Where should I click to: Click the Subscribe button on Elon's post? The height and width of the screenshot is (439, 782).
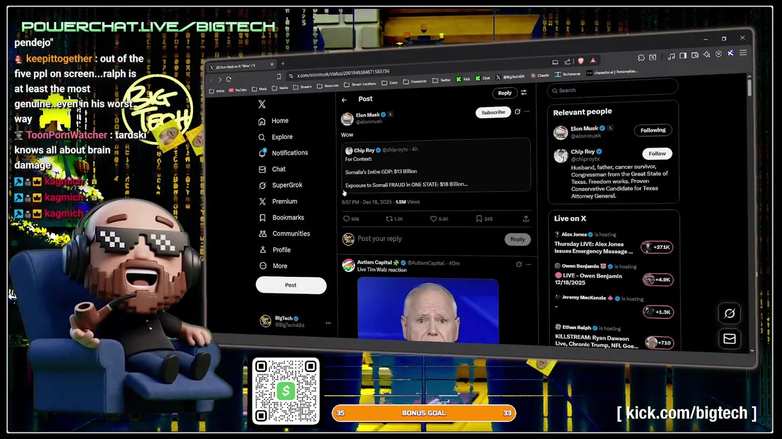[493, 112]
